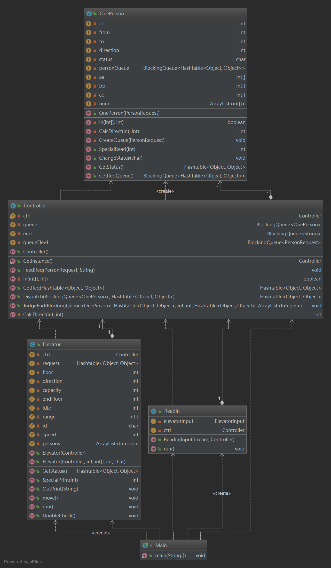
Task: Click the public visibility icon of ChangeStatus(char)
Action: (x=95, y=158)
